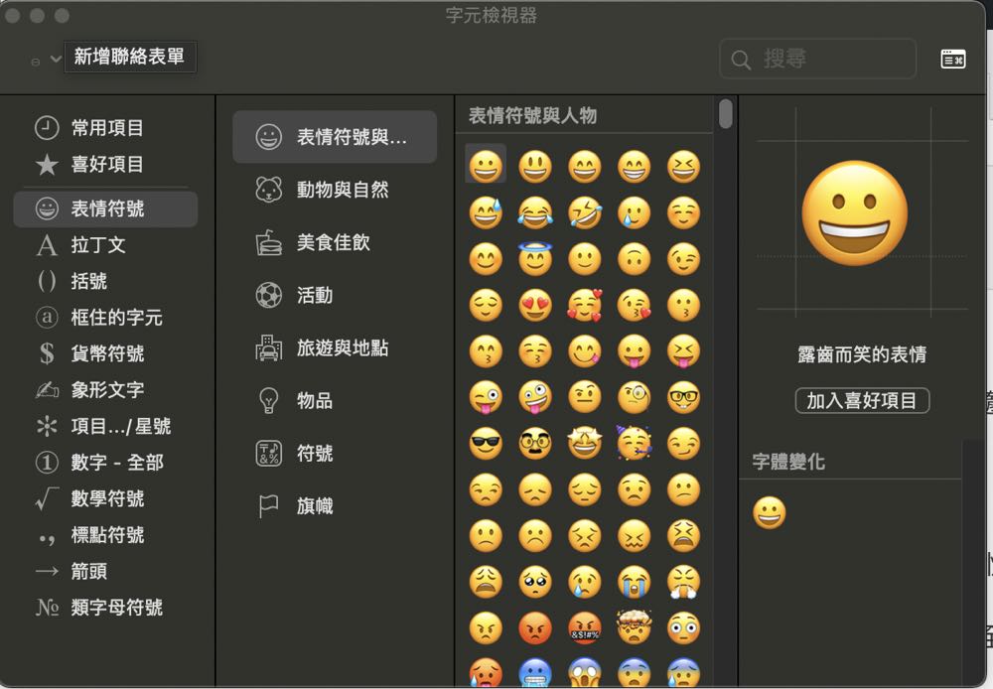Select 拉丁文 category in sidebar

coord(105,245)
